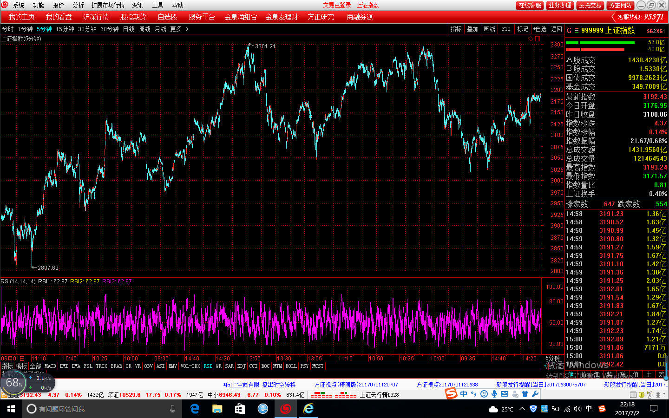Toggle the split-panel icon beside the diamond
Image resolution: width=669 pixels, height=418 pixels.
point(538,39)
